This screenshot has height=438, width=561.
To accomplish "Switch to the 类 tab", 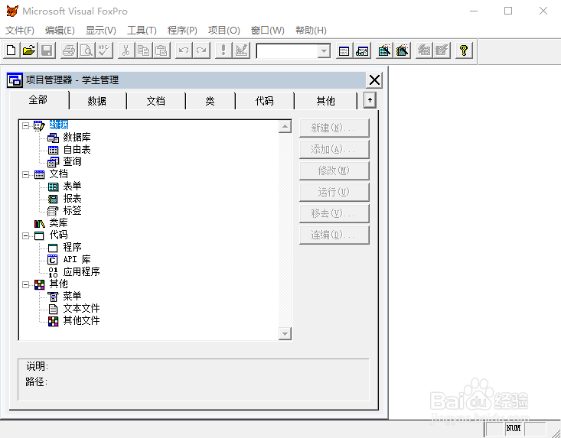I will [210, 101].
